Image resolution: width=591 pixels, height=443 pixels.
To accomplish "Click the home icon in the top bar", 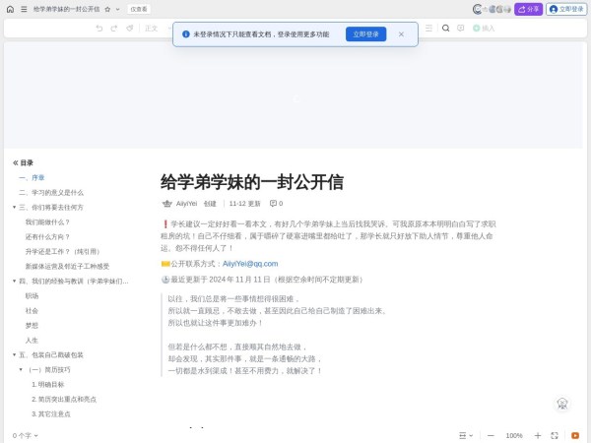I will tap(9, 9).
